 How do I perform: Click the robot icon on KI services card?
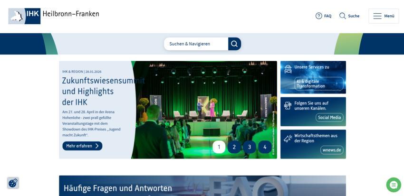(288, 69)
